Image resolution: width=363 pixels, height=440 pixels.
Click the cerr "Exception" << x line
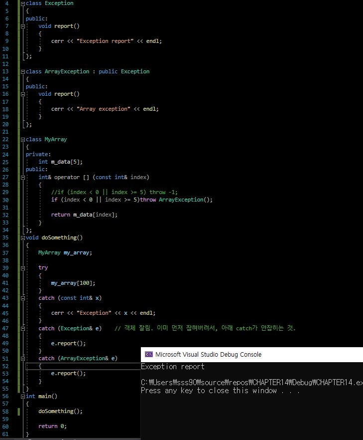(x=104, y=313)
